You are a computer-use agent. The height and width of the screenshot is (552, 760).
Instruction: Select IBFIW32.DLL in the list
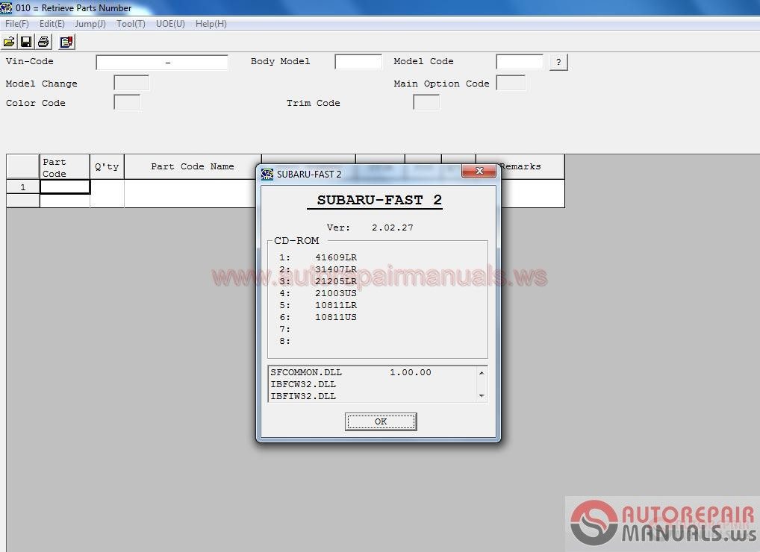[303, 396]
